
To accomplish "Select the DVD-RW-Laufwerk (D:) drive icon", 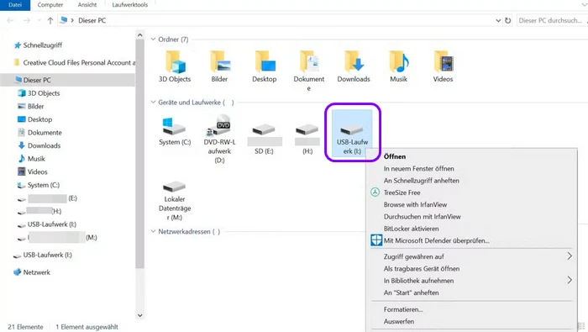I will (x=218, y=125).
